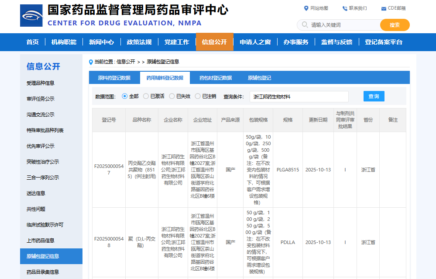
Task: Click the search magnifier icon
Action: [305, 25]
